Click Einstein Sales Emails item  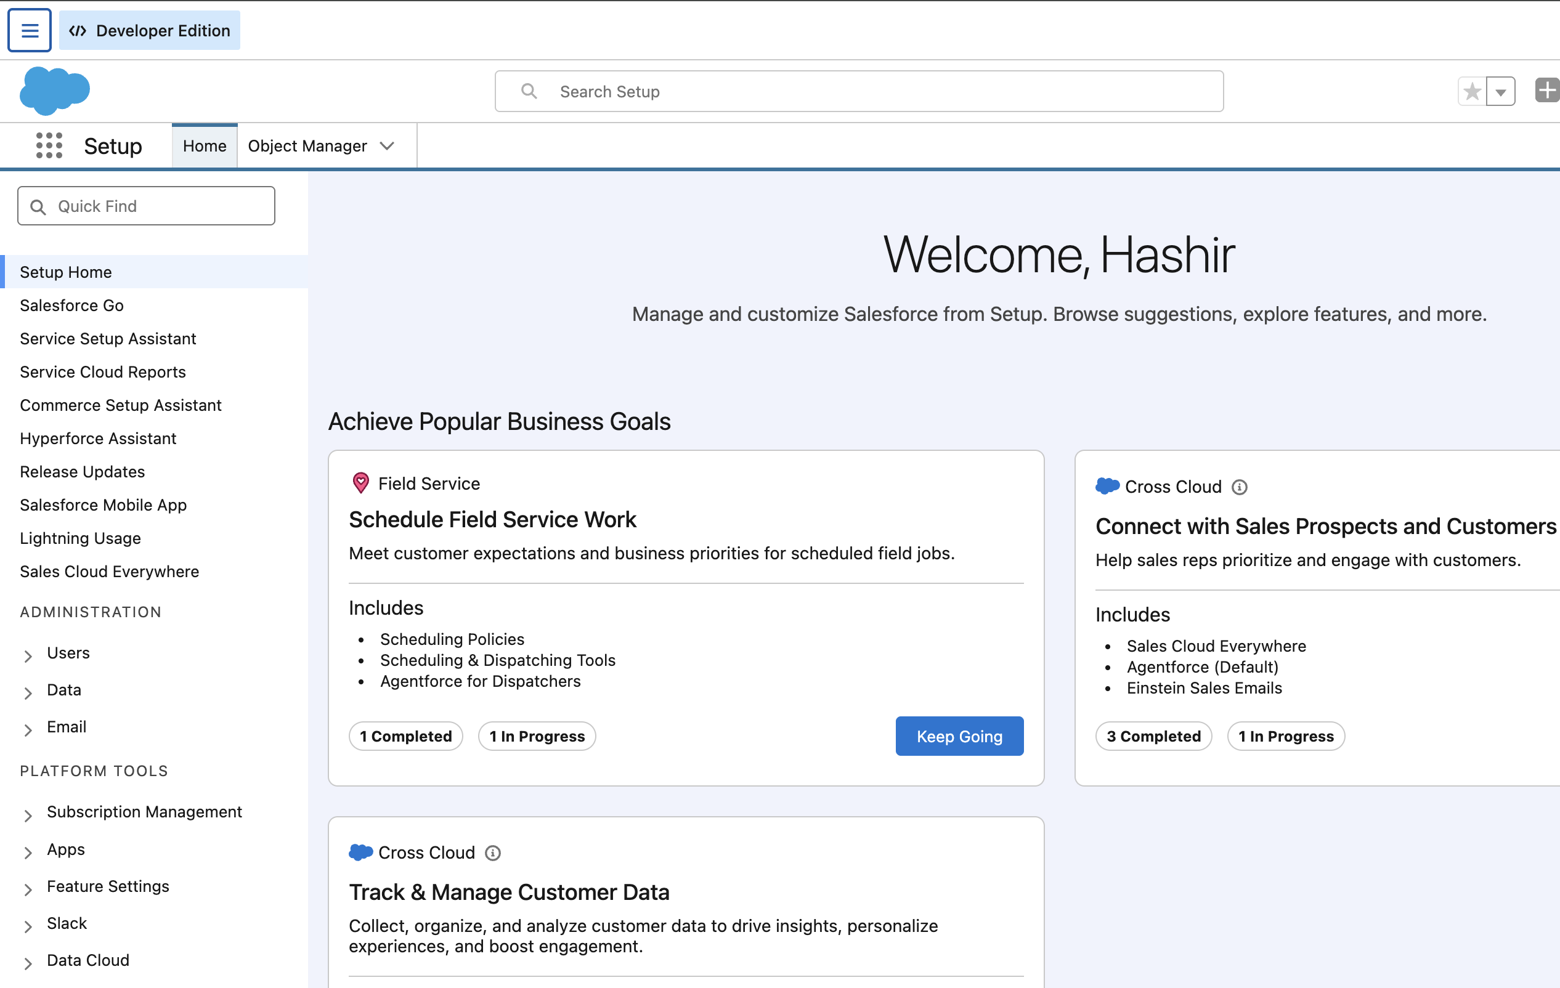click(1205, 688)
